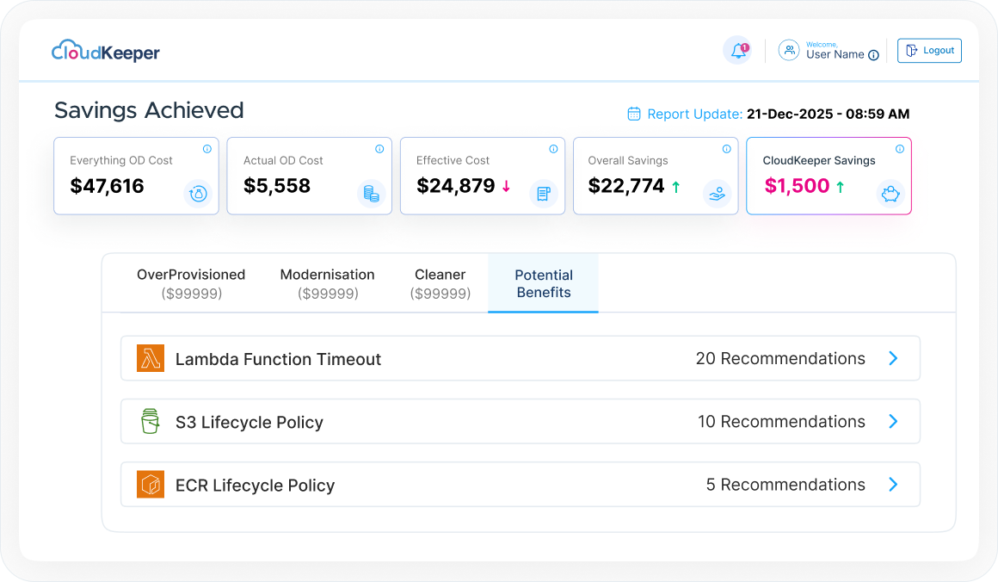The height and width of the screenshot is (582, 998).
Task: Show info for Effective Cost card
Action: (553, 149)
